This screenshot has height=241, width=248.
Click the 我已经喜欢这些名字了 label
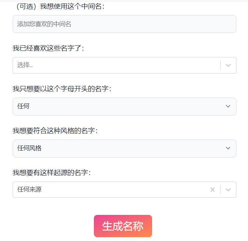tap(48, 48)
